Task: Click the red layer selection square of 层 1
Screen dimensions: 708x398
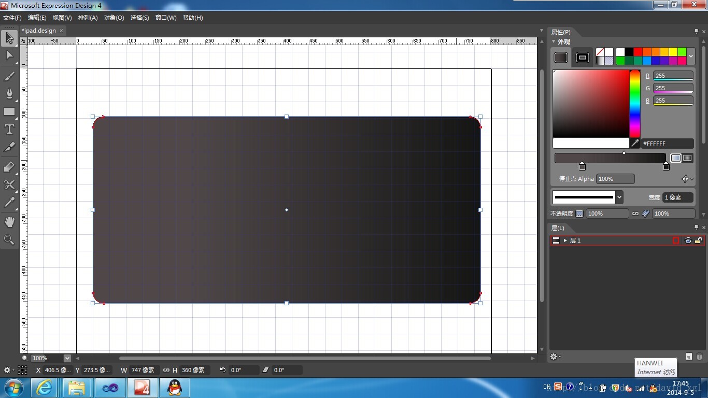Action: [676, 240]
